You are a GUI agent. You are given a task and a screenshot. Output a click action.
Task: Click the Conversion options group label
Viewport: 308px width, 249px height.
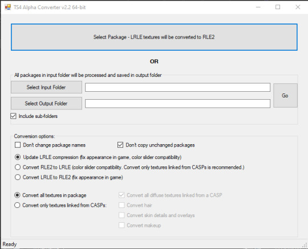pyautogui.click(x=34, y=136)
